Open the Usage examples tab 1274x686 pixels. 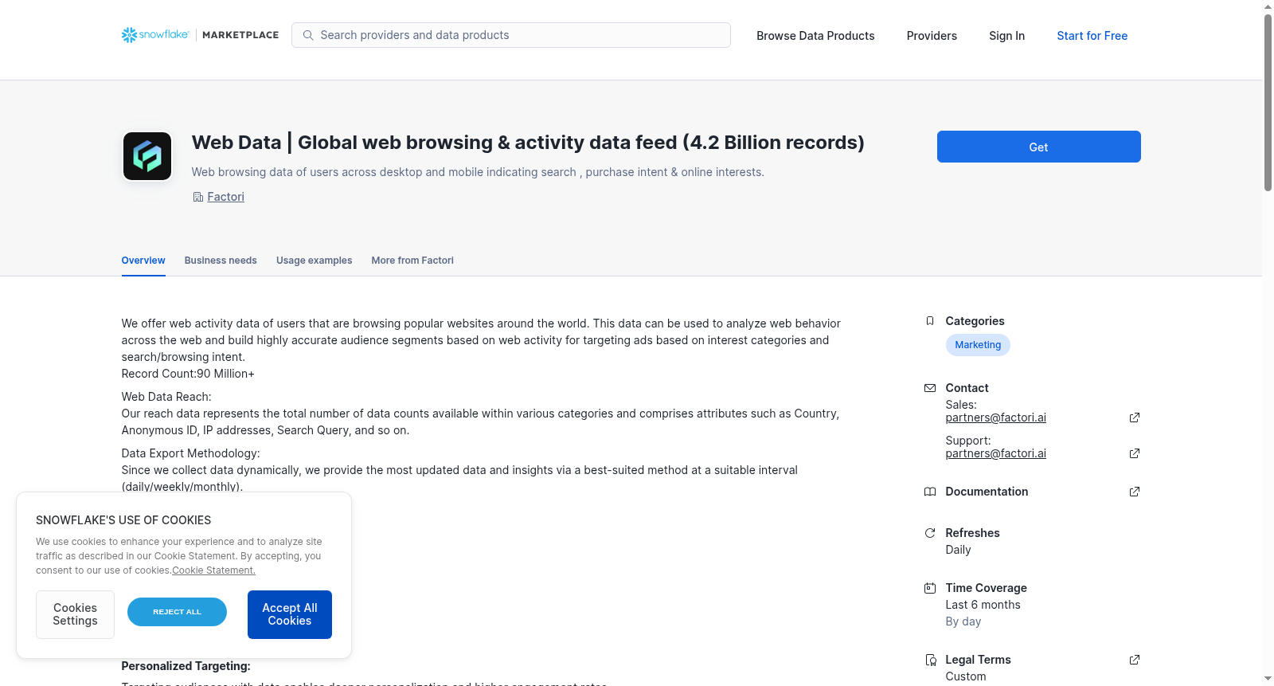[x=315, y=261]
